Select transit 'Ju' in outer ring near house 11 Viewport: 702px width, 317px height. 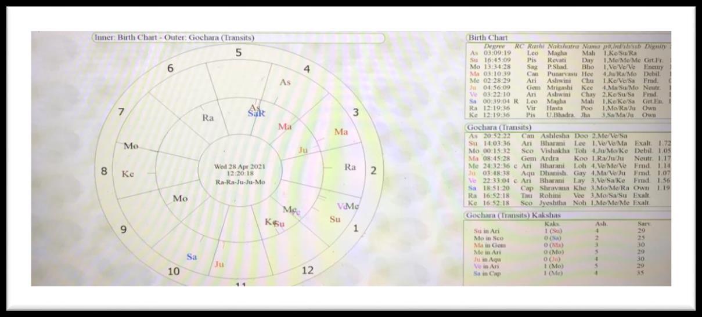[219, 264]
